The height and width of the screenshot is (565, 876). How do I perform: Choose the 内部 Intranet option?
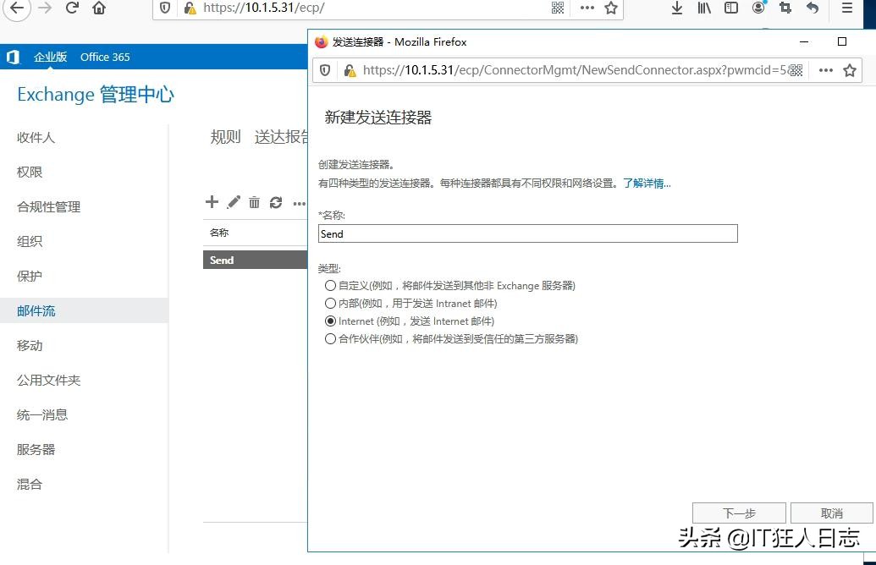click(x=330, y=303)
